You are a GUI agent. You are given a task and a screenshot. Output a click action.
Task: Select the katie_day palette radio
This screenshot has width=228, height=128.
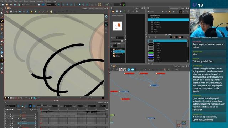point(152,25)
